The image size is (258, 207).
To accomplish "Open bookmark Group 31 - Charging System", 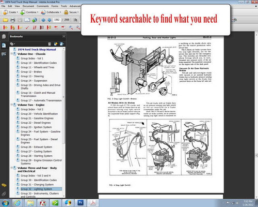I will click(x=37, y=185).
